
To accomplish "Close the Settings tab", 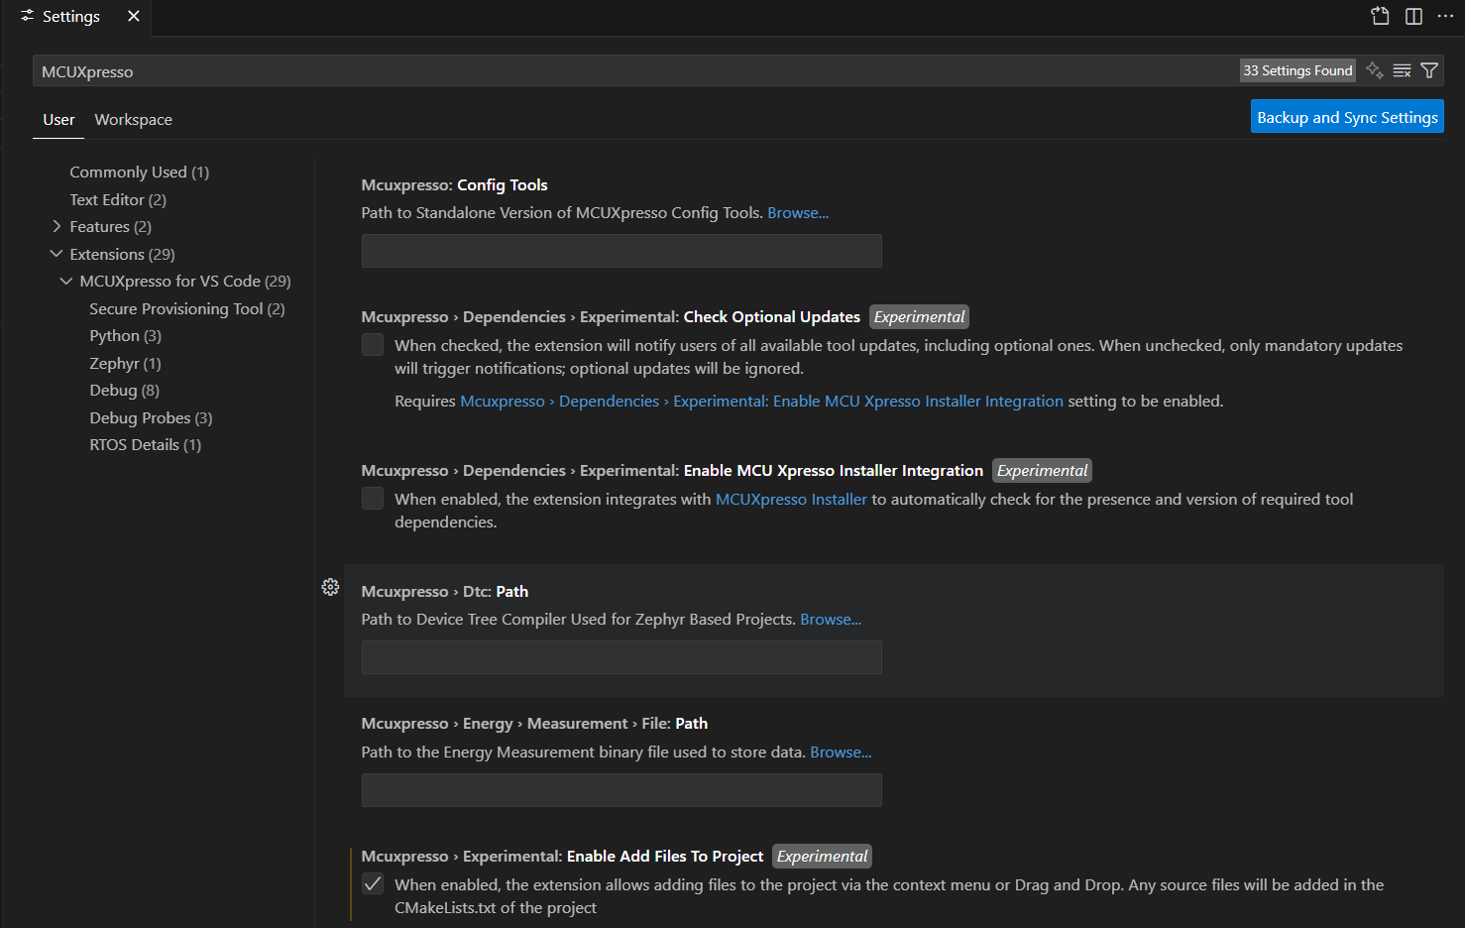I will click(134, 16).
